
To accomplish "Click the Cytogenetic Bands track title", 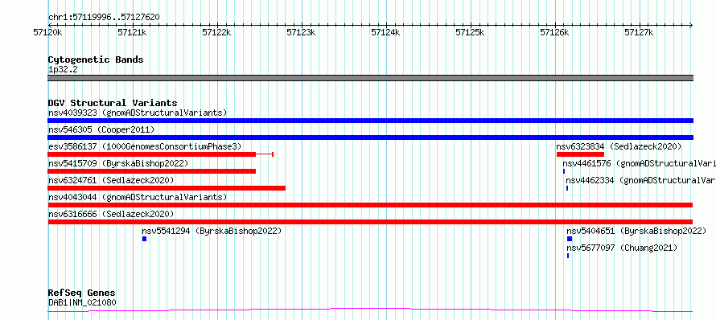I will point(96,59).
